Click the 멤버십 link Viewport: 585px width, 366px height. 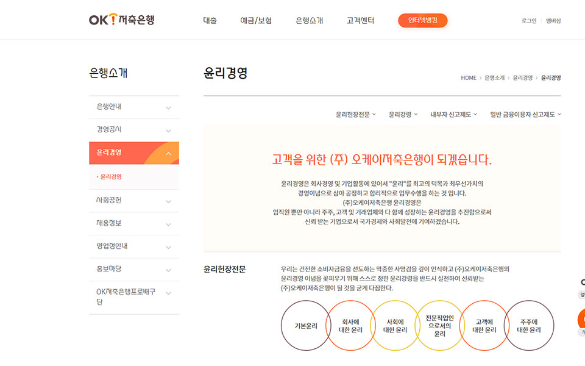coord(553,21)
